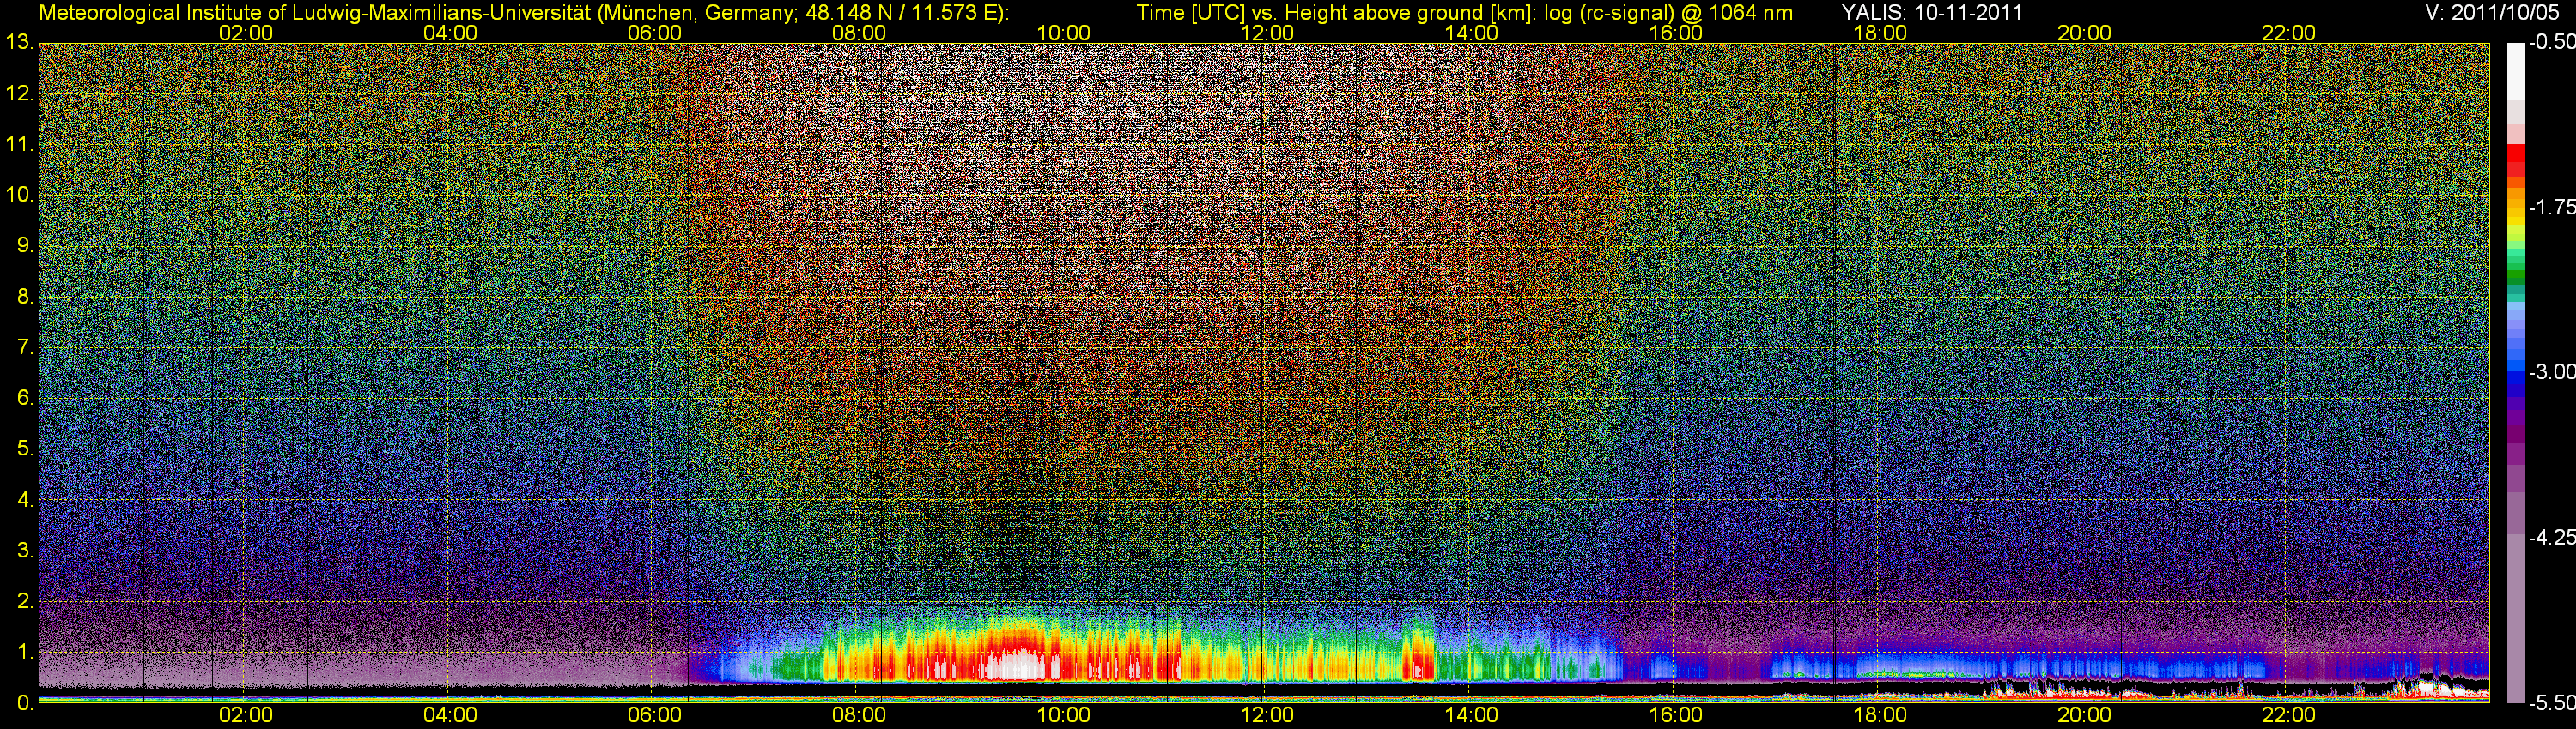Click the 08:00 label on the top time axis
The width and height of the screenshot is (2576, 729).
859,33
